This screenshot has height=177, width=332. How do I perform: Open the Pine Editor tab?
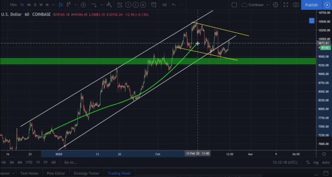tap(56, 173)
